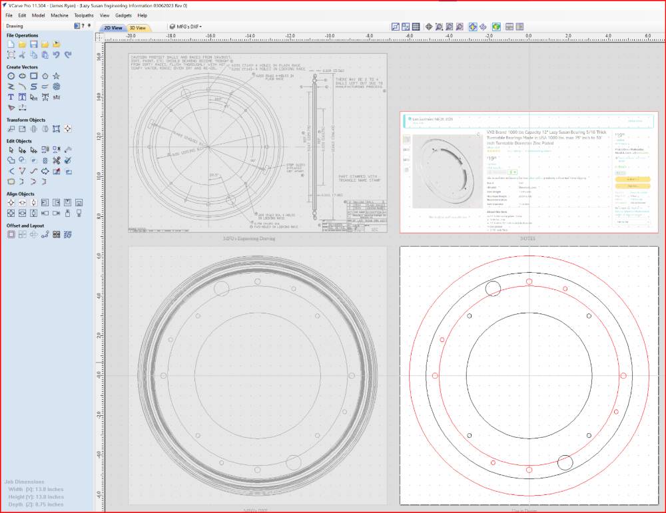Click the Zoom to Box magnifier icon

[439, 27]
